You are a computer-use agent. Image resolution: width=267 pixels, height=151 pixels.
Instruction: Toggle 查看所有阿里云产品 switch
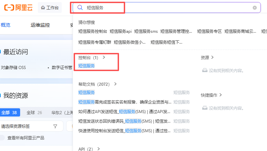click(x=2, y=138)
